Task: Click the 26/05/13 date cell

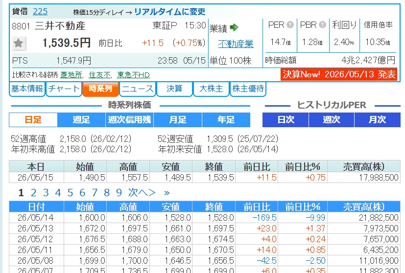Action: [36, 228]
